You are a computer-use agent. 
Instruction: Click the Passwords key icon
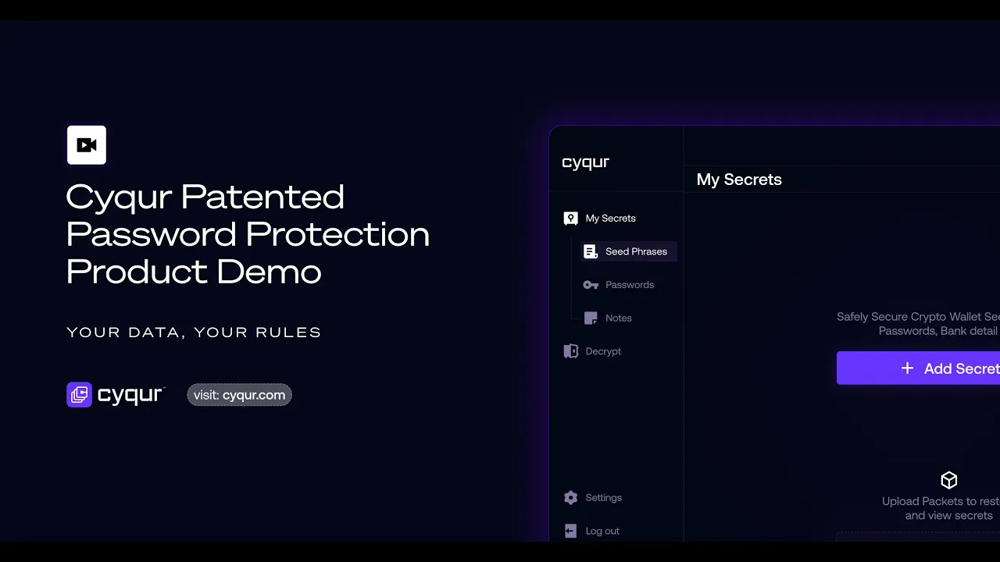591,285
